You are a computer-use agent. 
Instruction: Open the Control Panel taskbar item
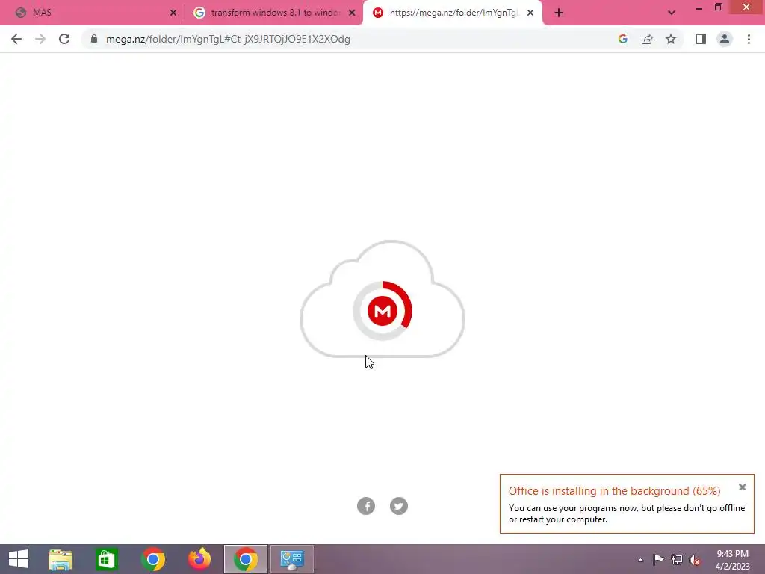pyautogui.click(x=292, y=559)
